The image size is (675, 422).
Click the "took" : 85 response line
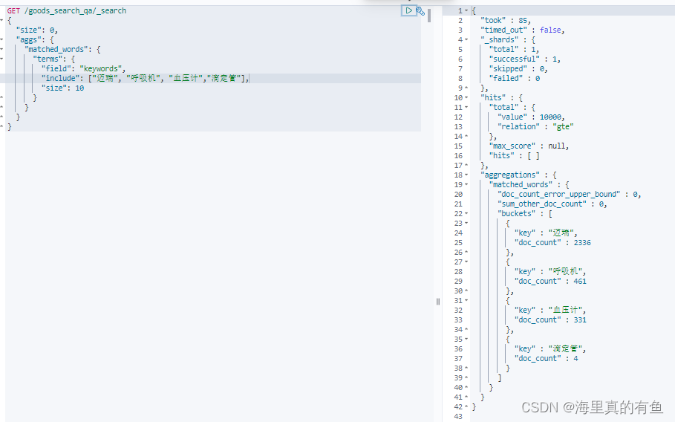tap(506, 21)
